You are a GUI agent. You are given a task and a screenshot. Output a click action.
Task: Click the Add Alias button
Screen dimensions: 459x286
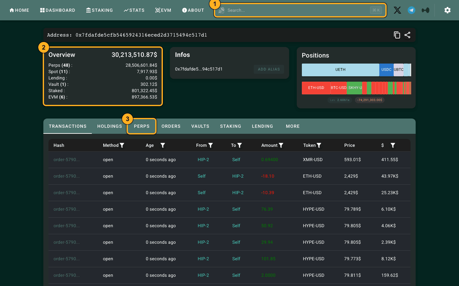(269, 69)
